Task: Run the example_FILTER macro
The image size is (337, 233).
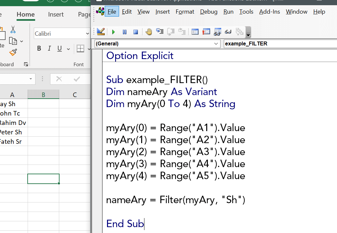Action: (x=114, y=32)
